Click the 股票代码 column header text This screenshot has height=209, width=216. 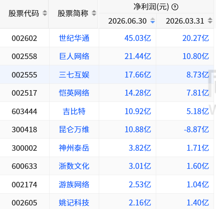(24, 13)
